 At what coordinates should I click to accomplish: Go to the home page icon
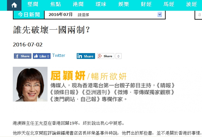[14, 5]
